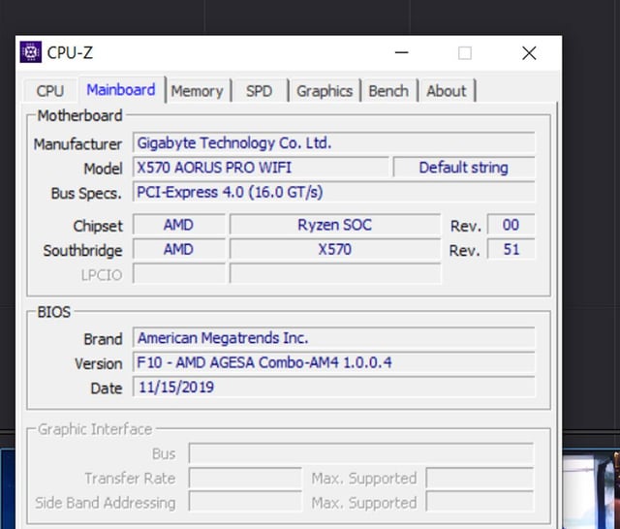The height and width of the screenshot is (529, 620).
Task: Click the Max. Supported field beside Transfer Rate
Action: click(x=480, y=478)
